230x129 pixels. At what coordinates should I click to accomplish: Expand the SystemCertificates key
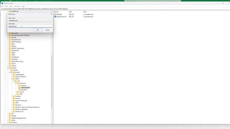click(12, 101)
